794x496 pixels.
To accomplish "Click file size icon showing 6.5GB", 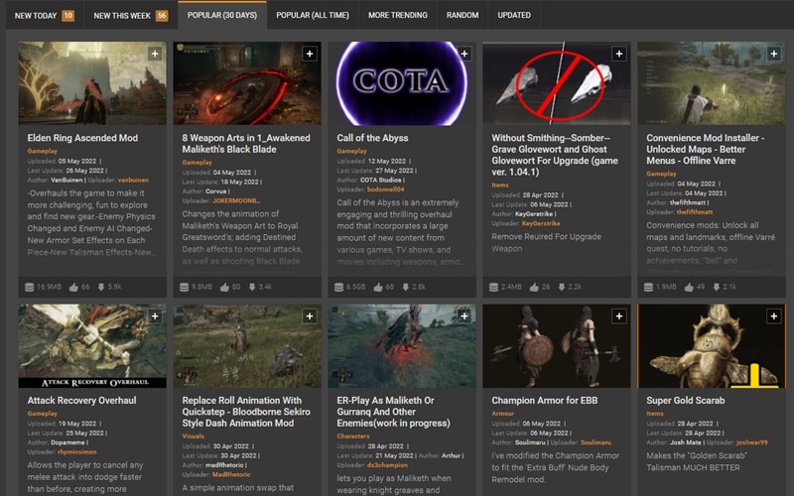I will [338, 287].
